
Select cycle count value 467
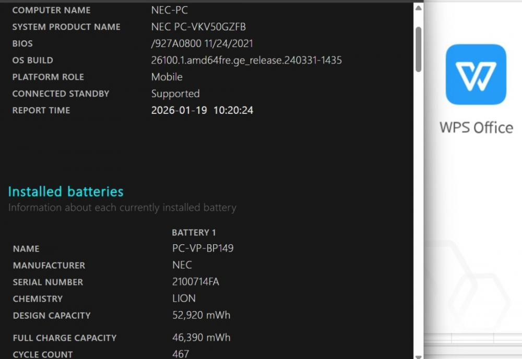181,354
